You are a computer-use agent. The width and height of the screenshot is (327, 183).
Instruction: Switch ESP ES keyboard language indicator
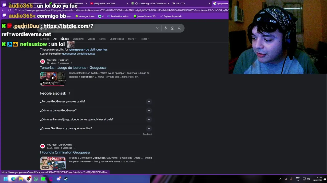(x=298, y=179)
